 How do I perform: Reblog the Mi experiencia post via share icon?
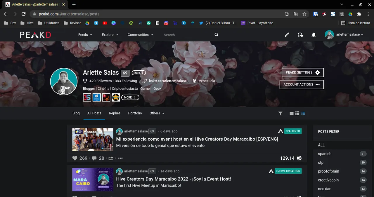(x=111, y=158)
